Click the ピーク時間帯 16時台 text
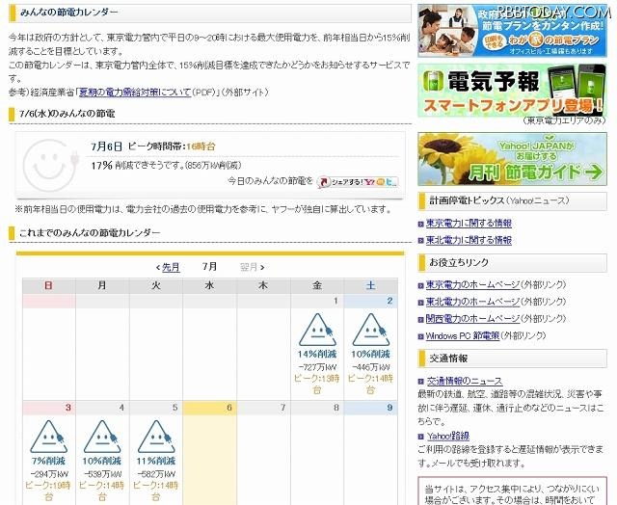The height and width of the screenshot is (505, 617). 172,146
